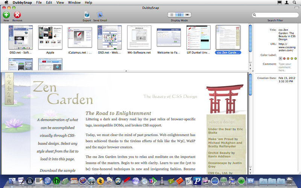Screen dimensions: 301x188
Task: Open the red feather iCalamus Dock icon
Action: (126, 181)
